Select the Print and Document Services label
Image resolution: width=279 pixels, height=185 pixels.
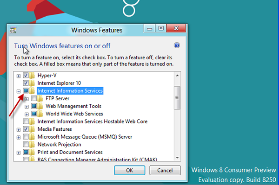[x=70, y=152]
